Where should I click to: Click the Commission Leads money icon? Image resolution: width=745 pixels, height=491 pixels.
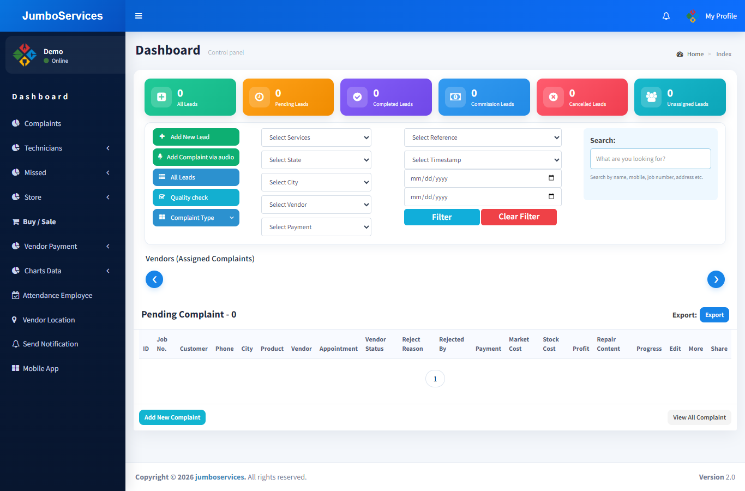point(455,97)
